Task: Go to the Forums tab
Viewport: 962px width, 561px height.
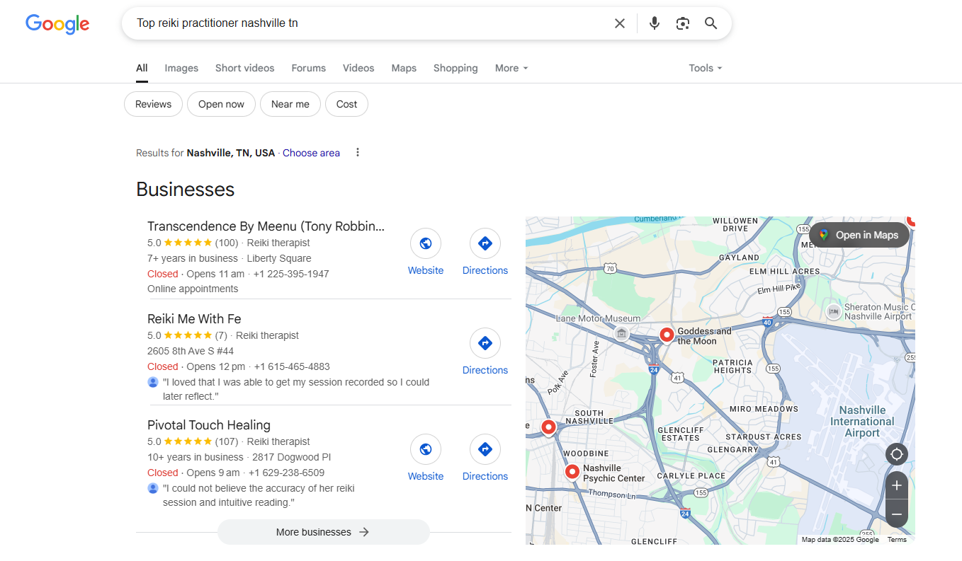Action: point(308,68)
